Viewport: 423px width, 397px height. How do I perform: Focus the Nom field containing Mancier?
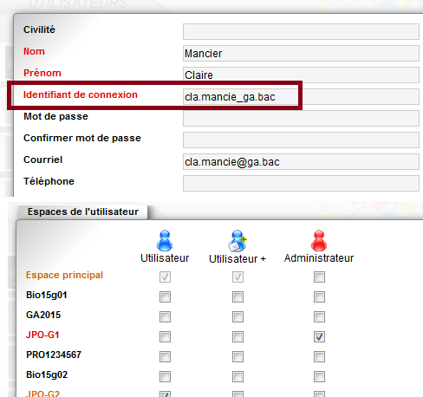301,54
